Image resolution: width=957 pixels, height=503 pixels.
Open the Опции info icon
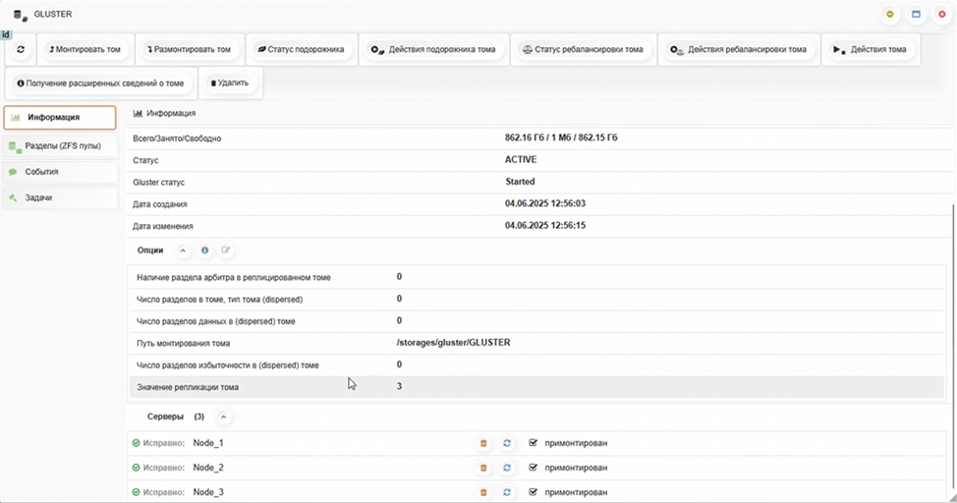click(x=204, y=251)
